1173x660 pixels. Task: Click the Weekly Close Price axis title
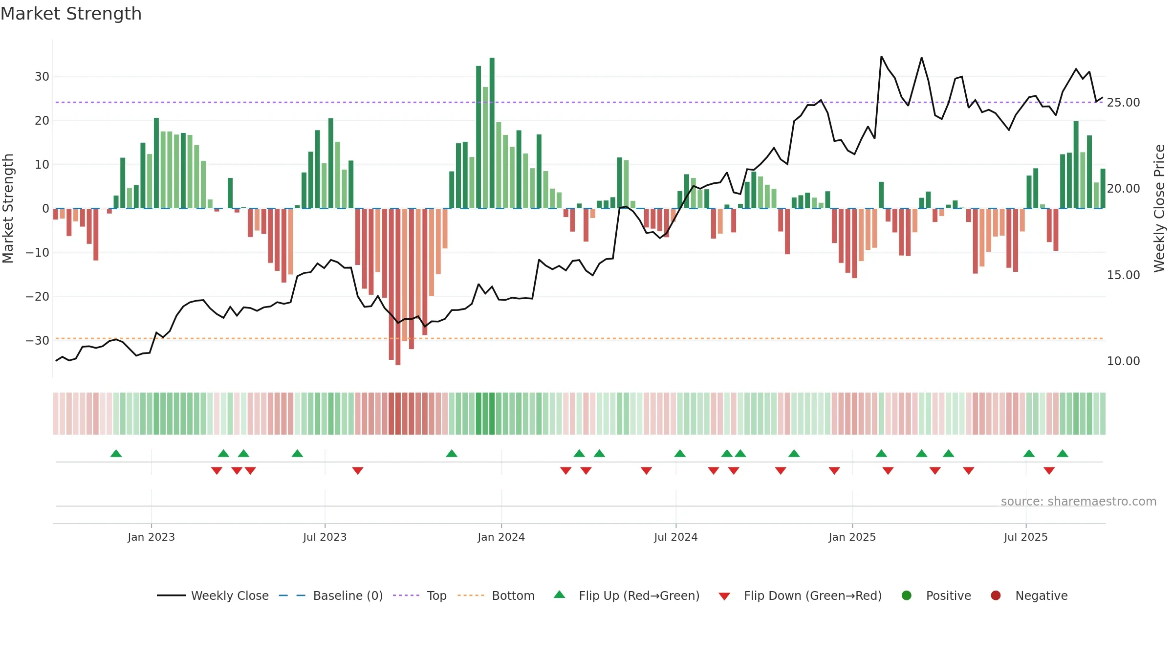(1159, 208)
